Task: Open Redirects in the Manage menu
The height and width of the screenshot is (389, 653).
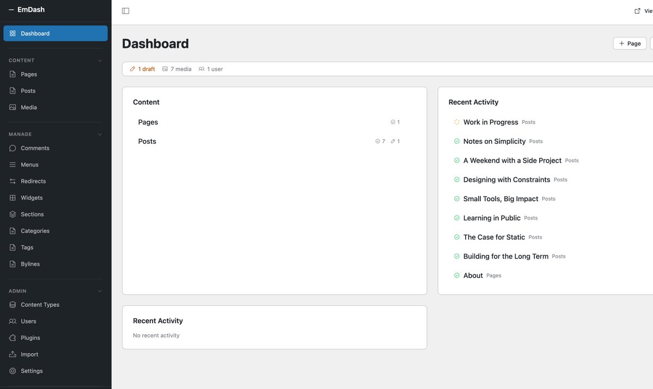Action: [56, 181]
